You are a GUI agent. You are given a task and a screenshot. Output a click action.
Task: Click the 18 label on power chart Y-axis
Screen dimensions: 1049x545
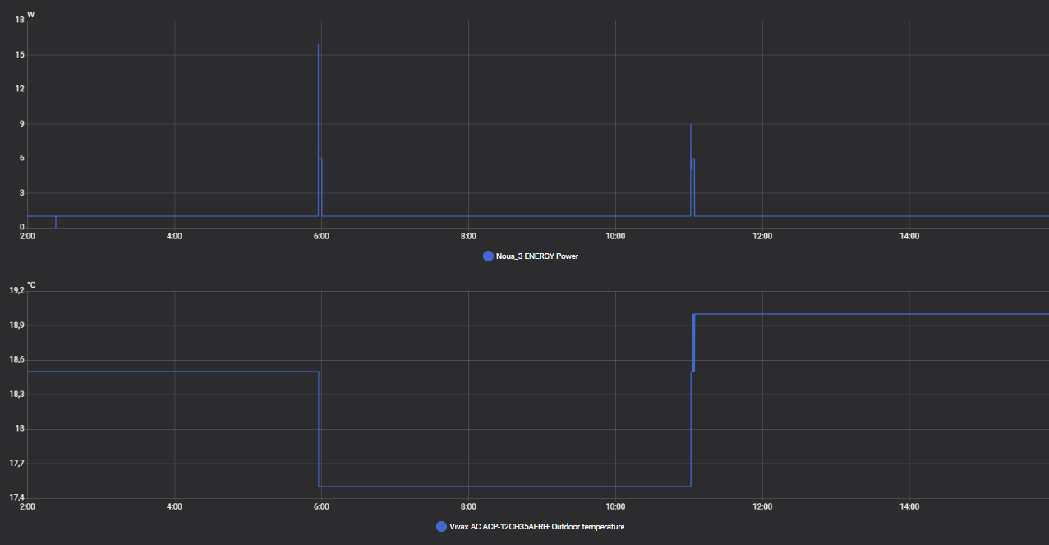[x=19, y=20]
